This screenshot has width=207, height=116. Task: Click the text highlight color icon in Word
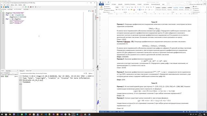(x=131, y=10)
